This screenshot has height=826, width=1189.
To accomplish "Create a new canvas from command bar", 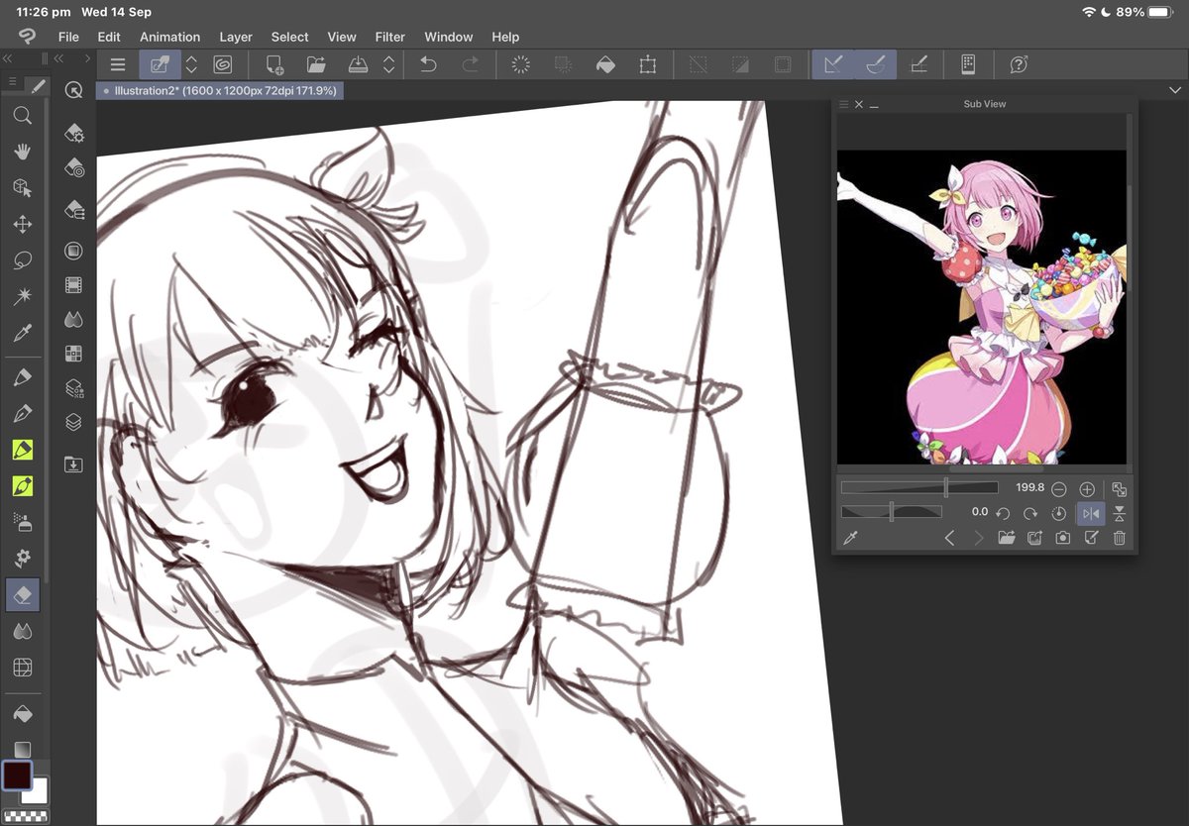I will click(274, 64).
